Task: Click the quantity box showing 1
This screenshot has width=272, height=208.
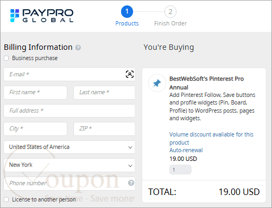Action: coord(180,170)
